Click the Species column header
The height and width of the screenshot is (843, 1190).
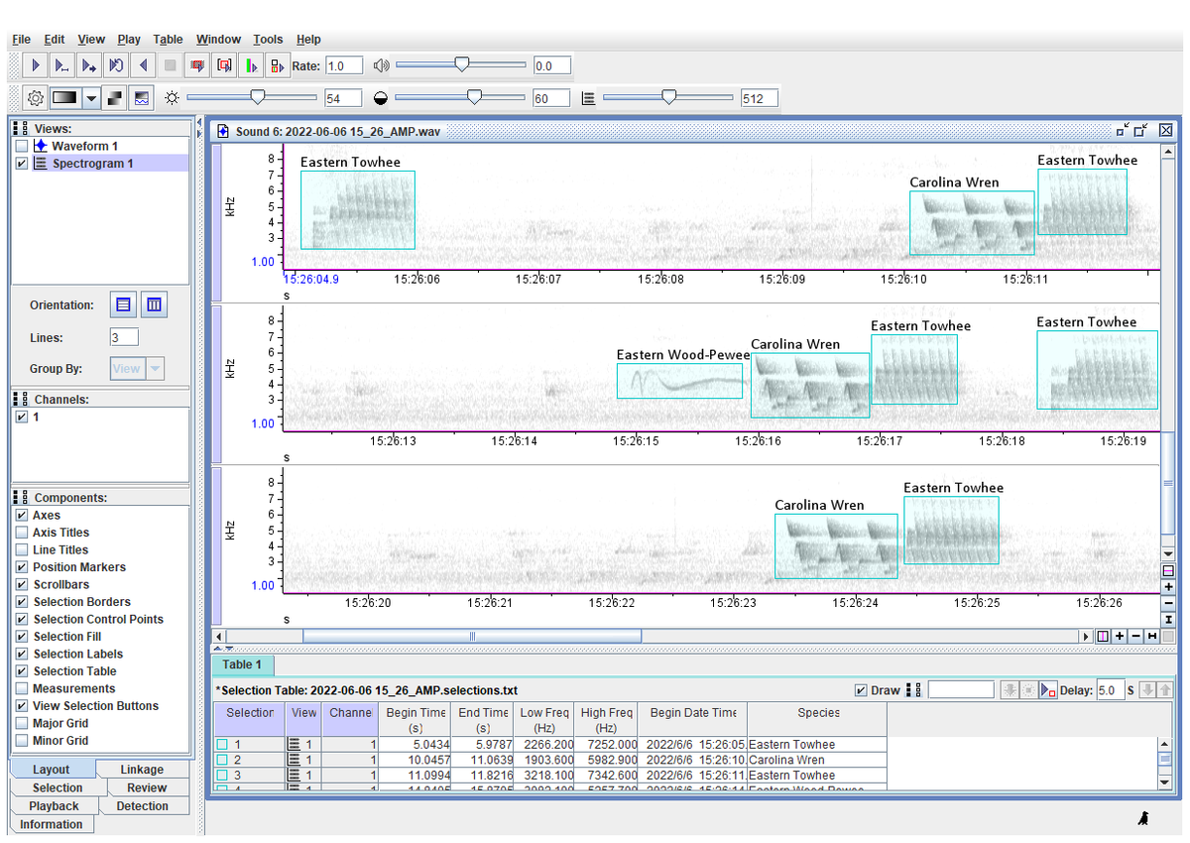tap(818, 713)
